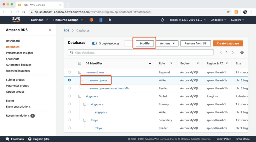Go to previous page of databases
The height and width of the screenshot is (142, 256).
[221, 52]
